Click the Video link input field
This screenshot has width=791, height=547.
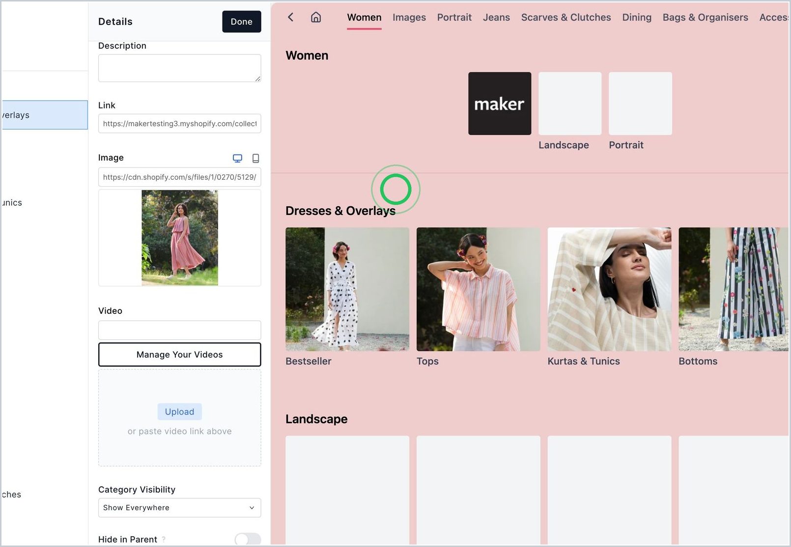click(179, 330)
